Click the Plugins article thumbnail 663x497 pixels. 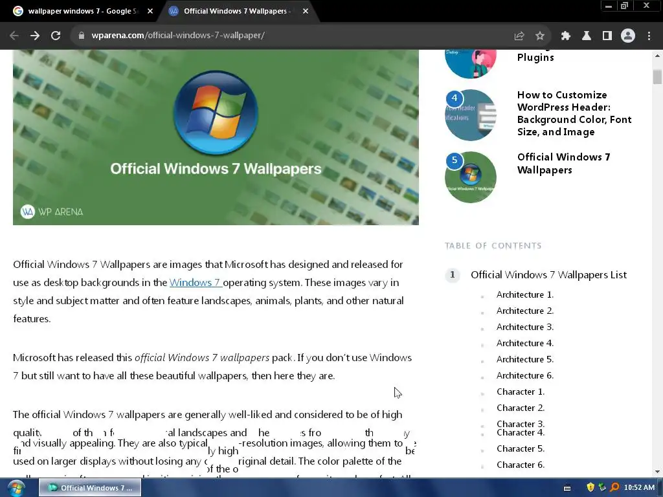click(x=470, y=63)
